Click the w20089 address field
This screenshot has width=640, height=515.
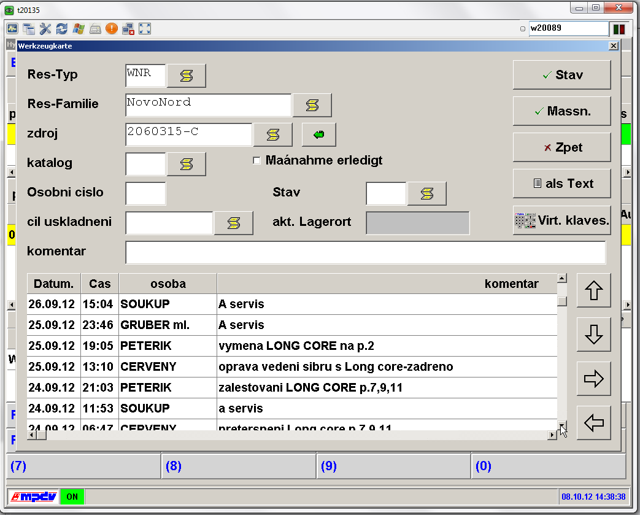click(568, 29)
